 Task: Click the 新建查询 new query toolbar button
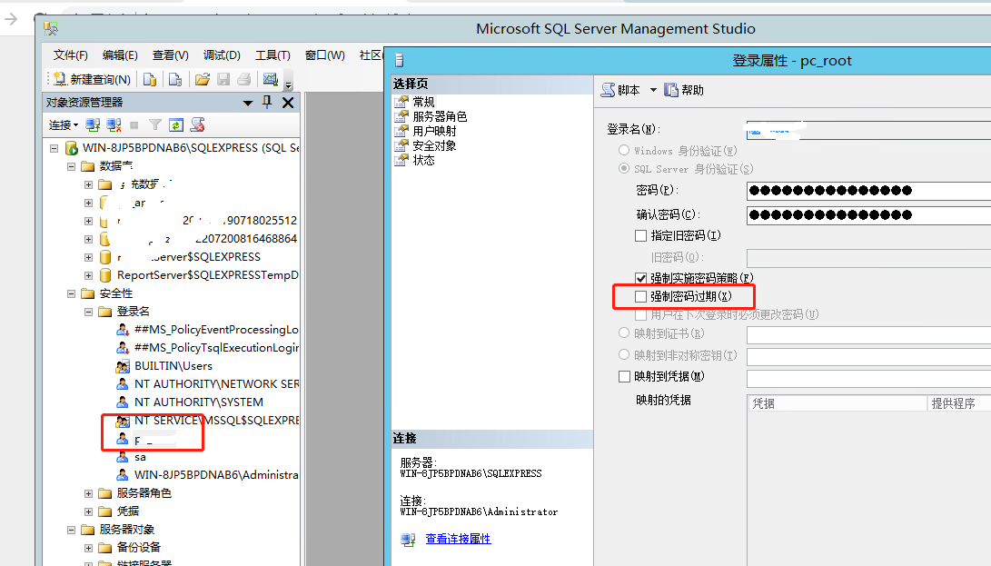point(93,79)
